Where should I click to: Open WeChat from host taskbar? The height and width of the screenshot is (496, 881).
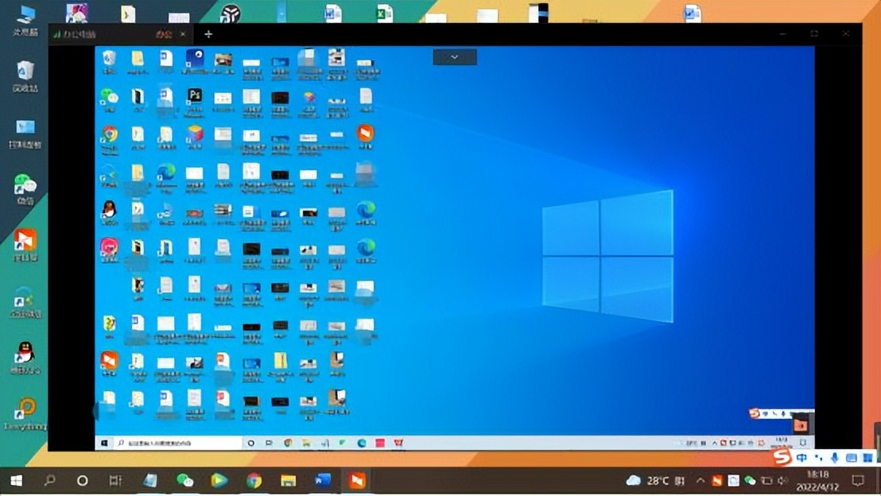point(184,480)
